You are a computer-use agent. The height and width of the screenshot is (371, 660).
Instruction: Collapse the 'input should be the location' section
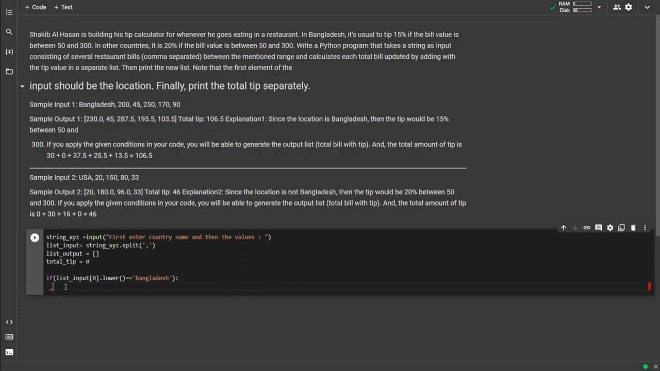click(22, 86)
